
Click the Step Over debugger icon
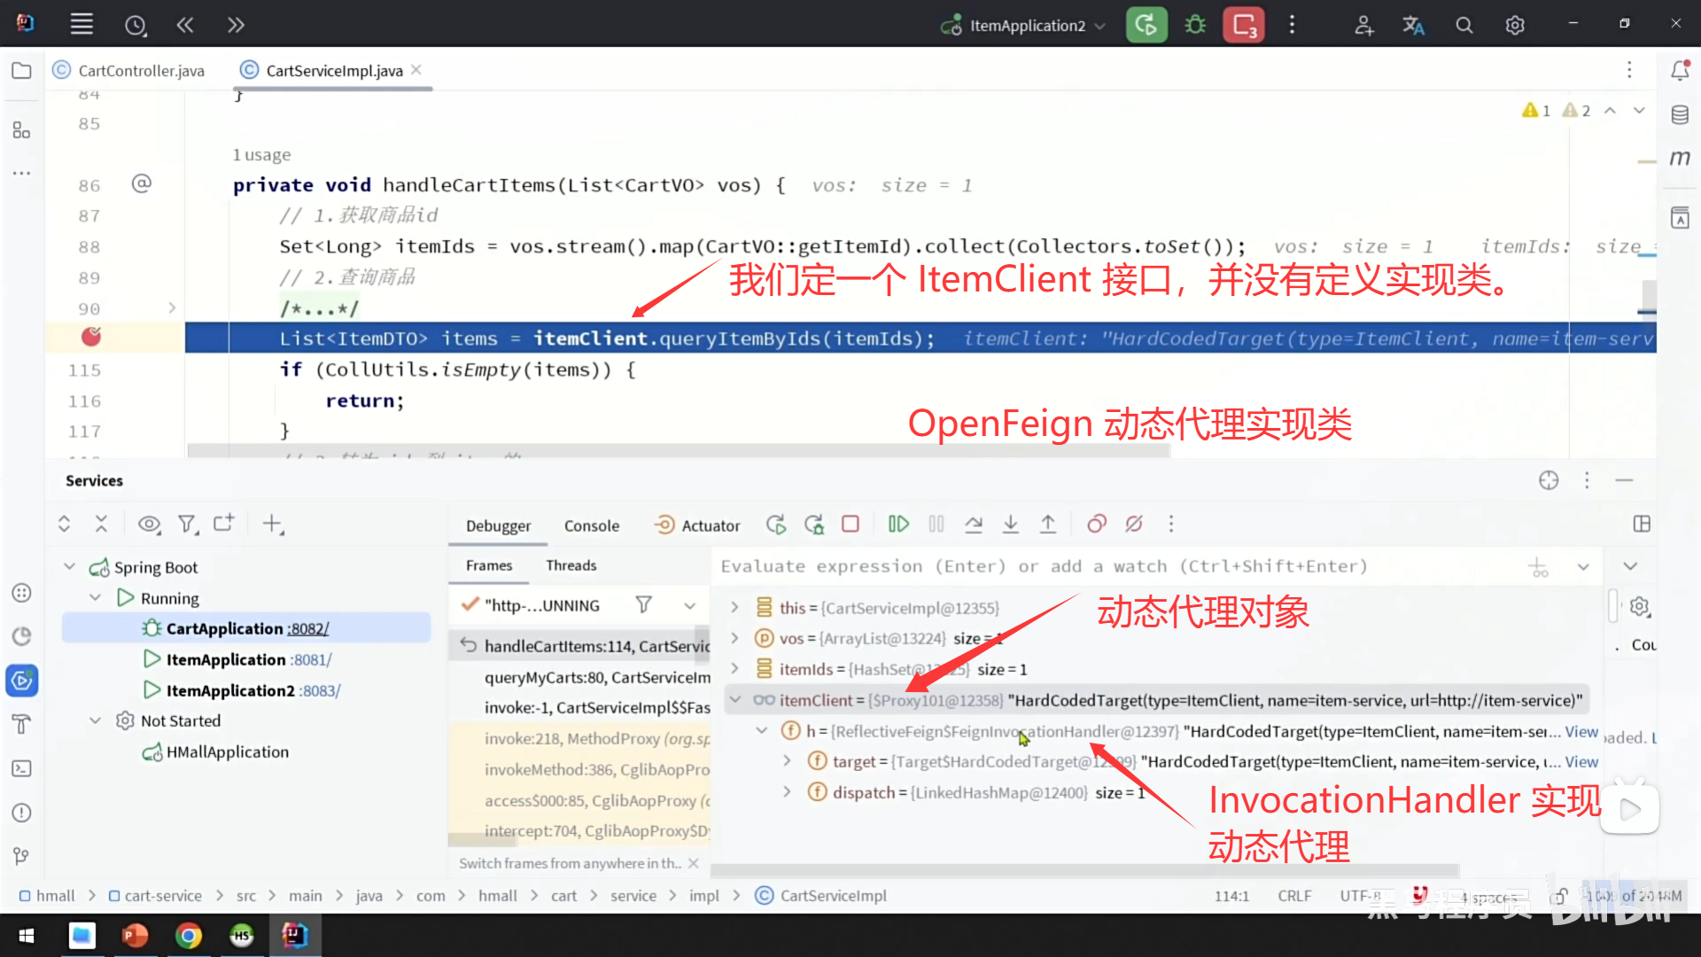974,525
